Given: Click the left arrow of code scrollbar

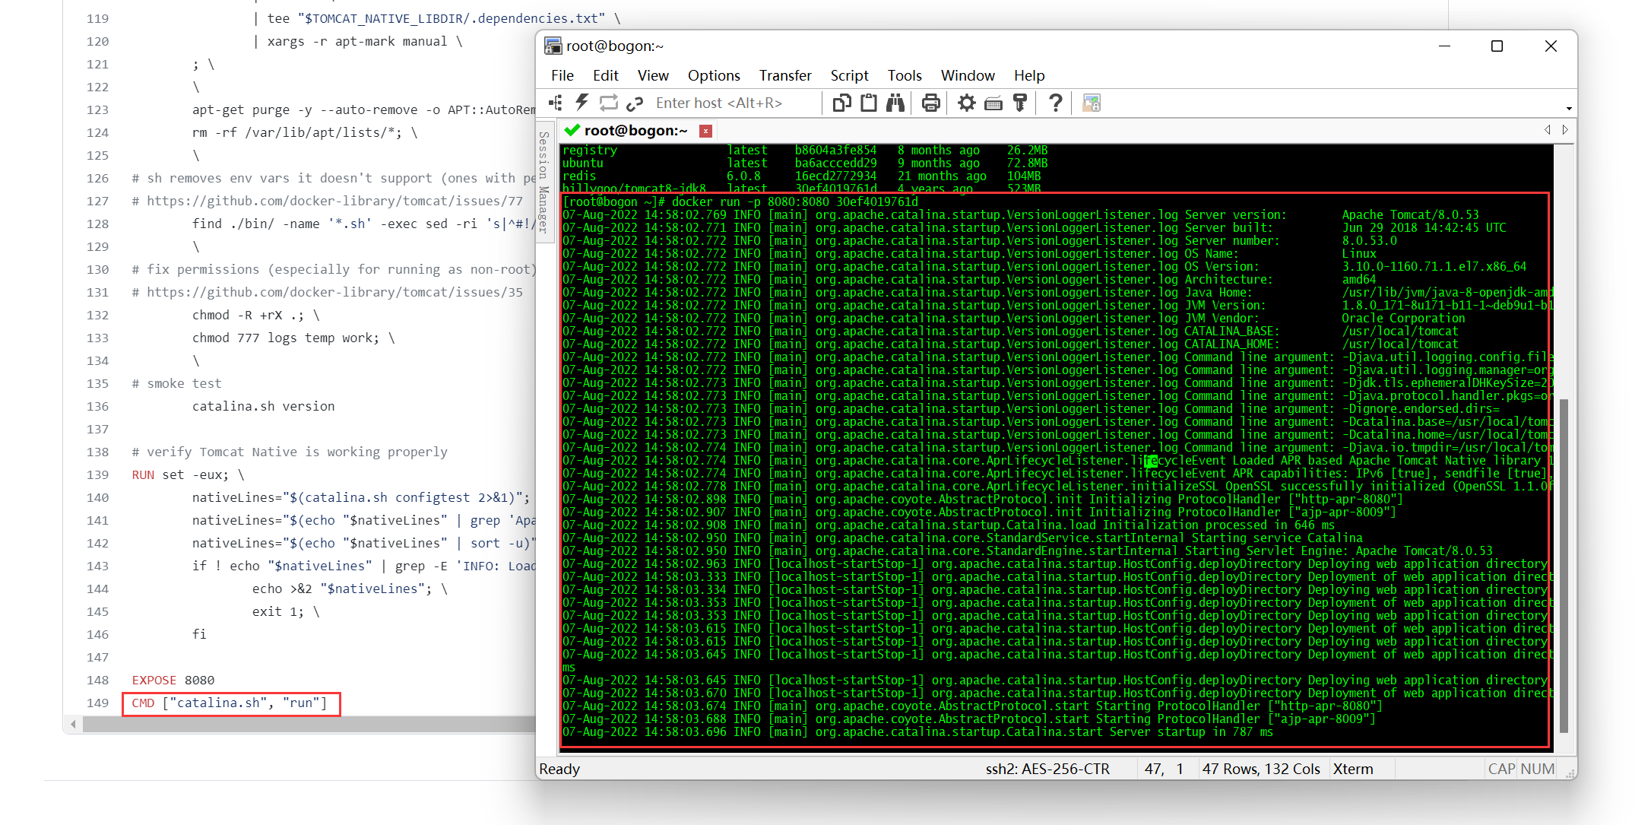Looking at the screenshot, I should pos(73,725).
